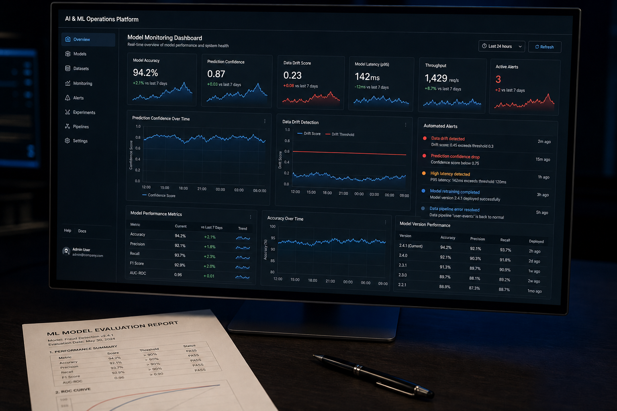Viewport: 617px width, 411px height.
Task: Open the Data pipeline error resolved alert
Action: pos(485,213)
